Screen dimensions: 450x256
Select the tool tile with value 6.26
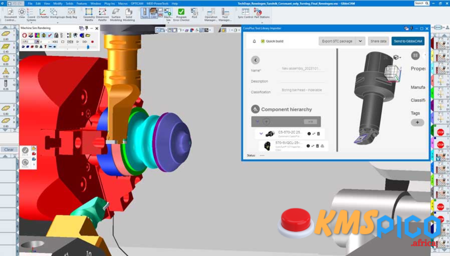[7, 85]
